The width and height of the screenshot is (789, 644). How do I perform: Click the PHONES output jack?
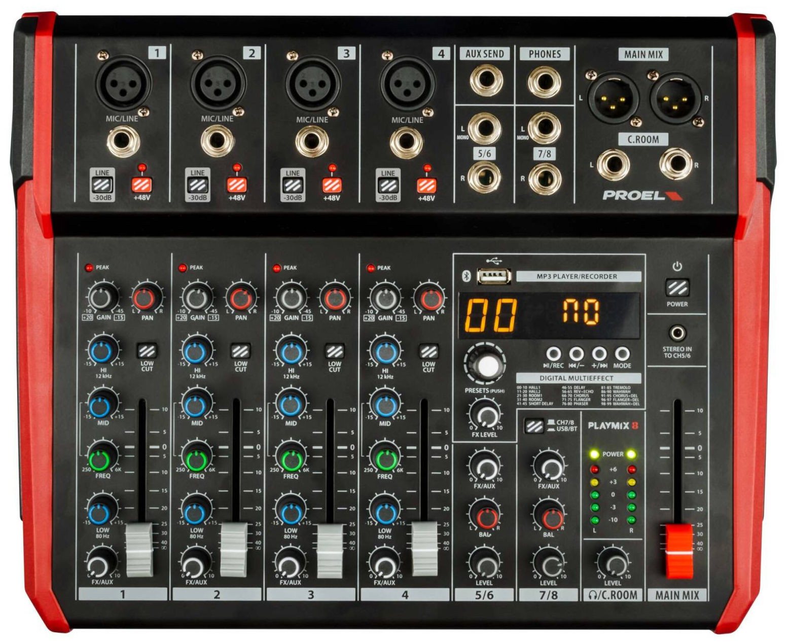(545, 81)
